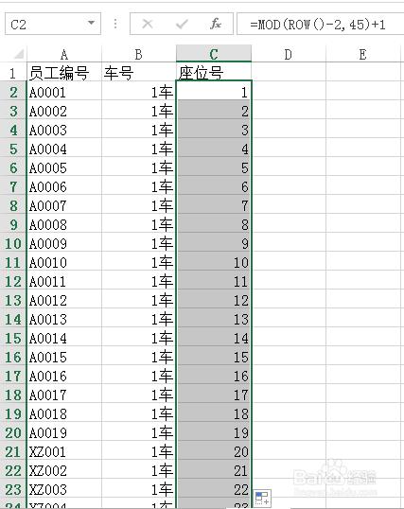Select cell containing A0005
This screenshot has width=404, height=509.
pos(64,167)
